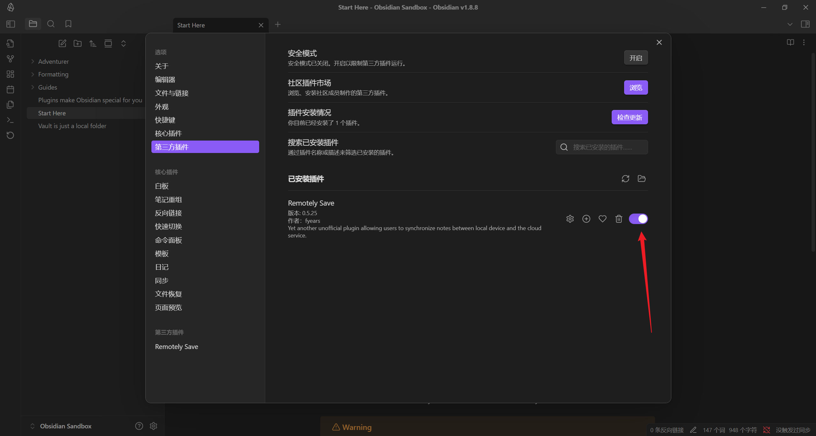Click 开启 to enable safe mode
816x436 pixels.
(636, 58)
